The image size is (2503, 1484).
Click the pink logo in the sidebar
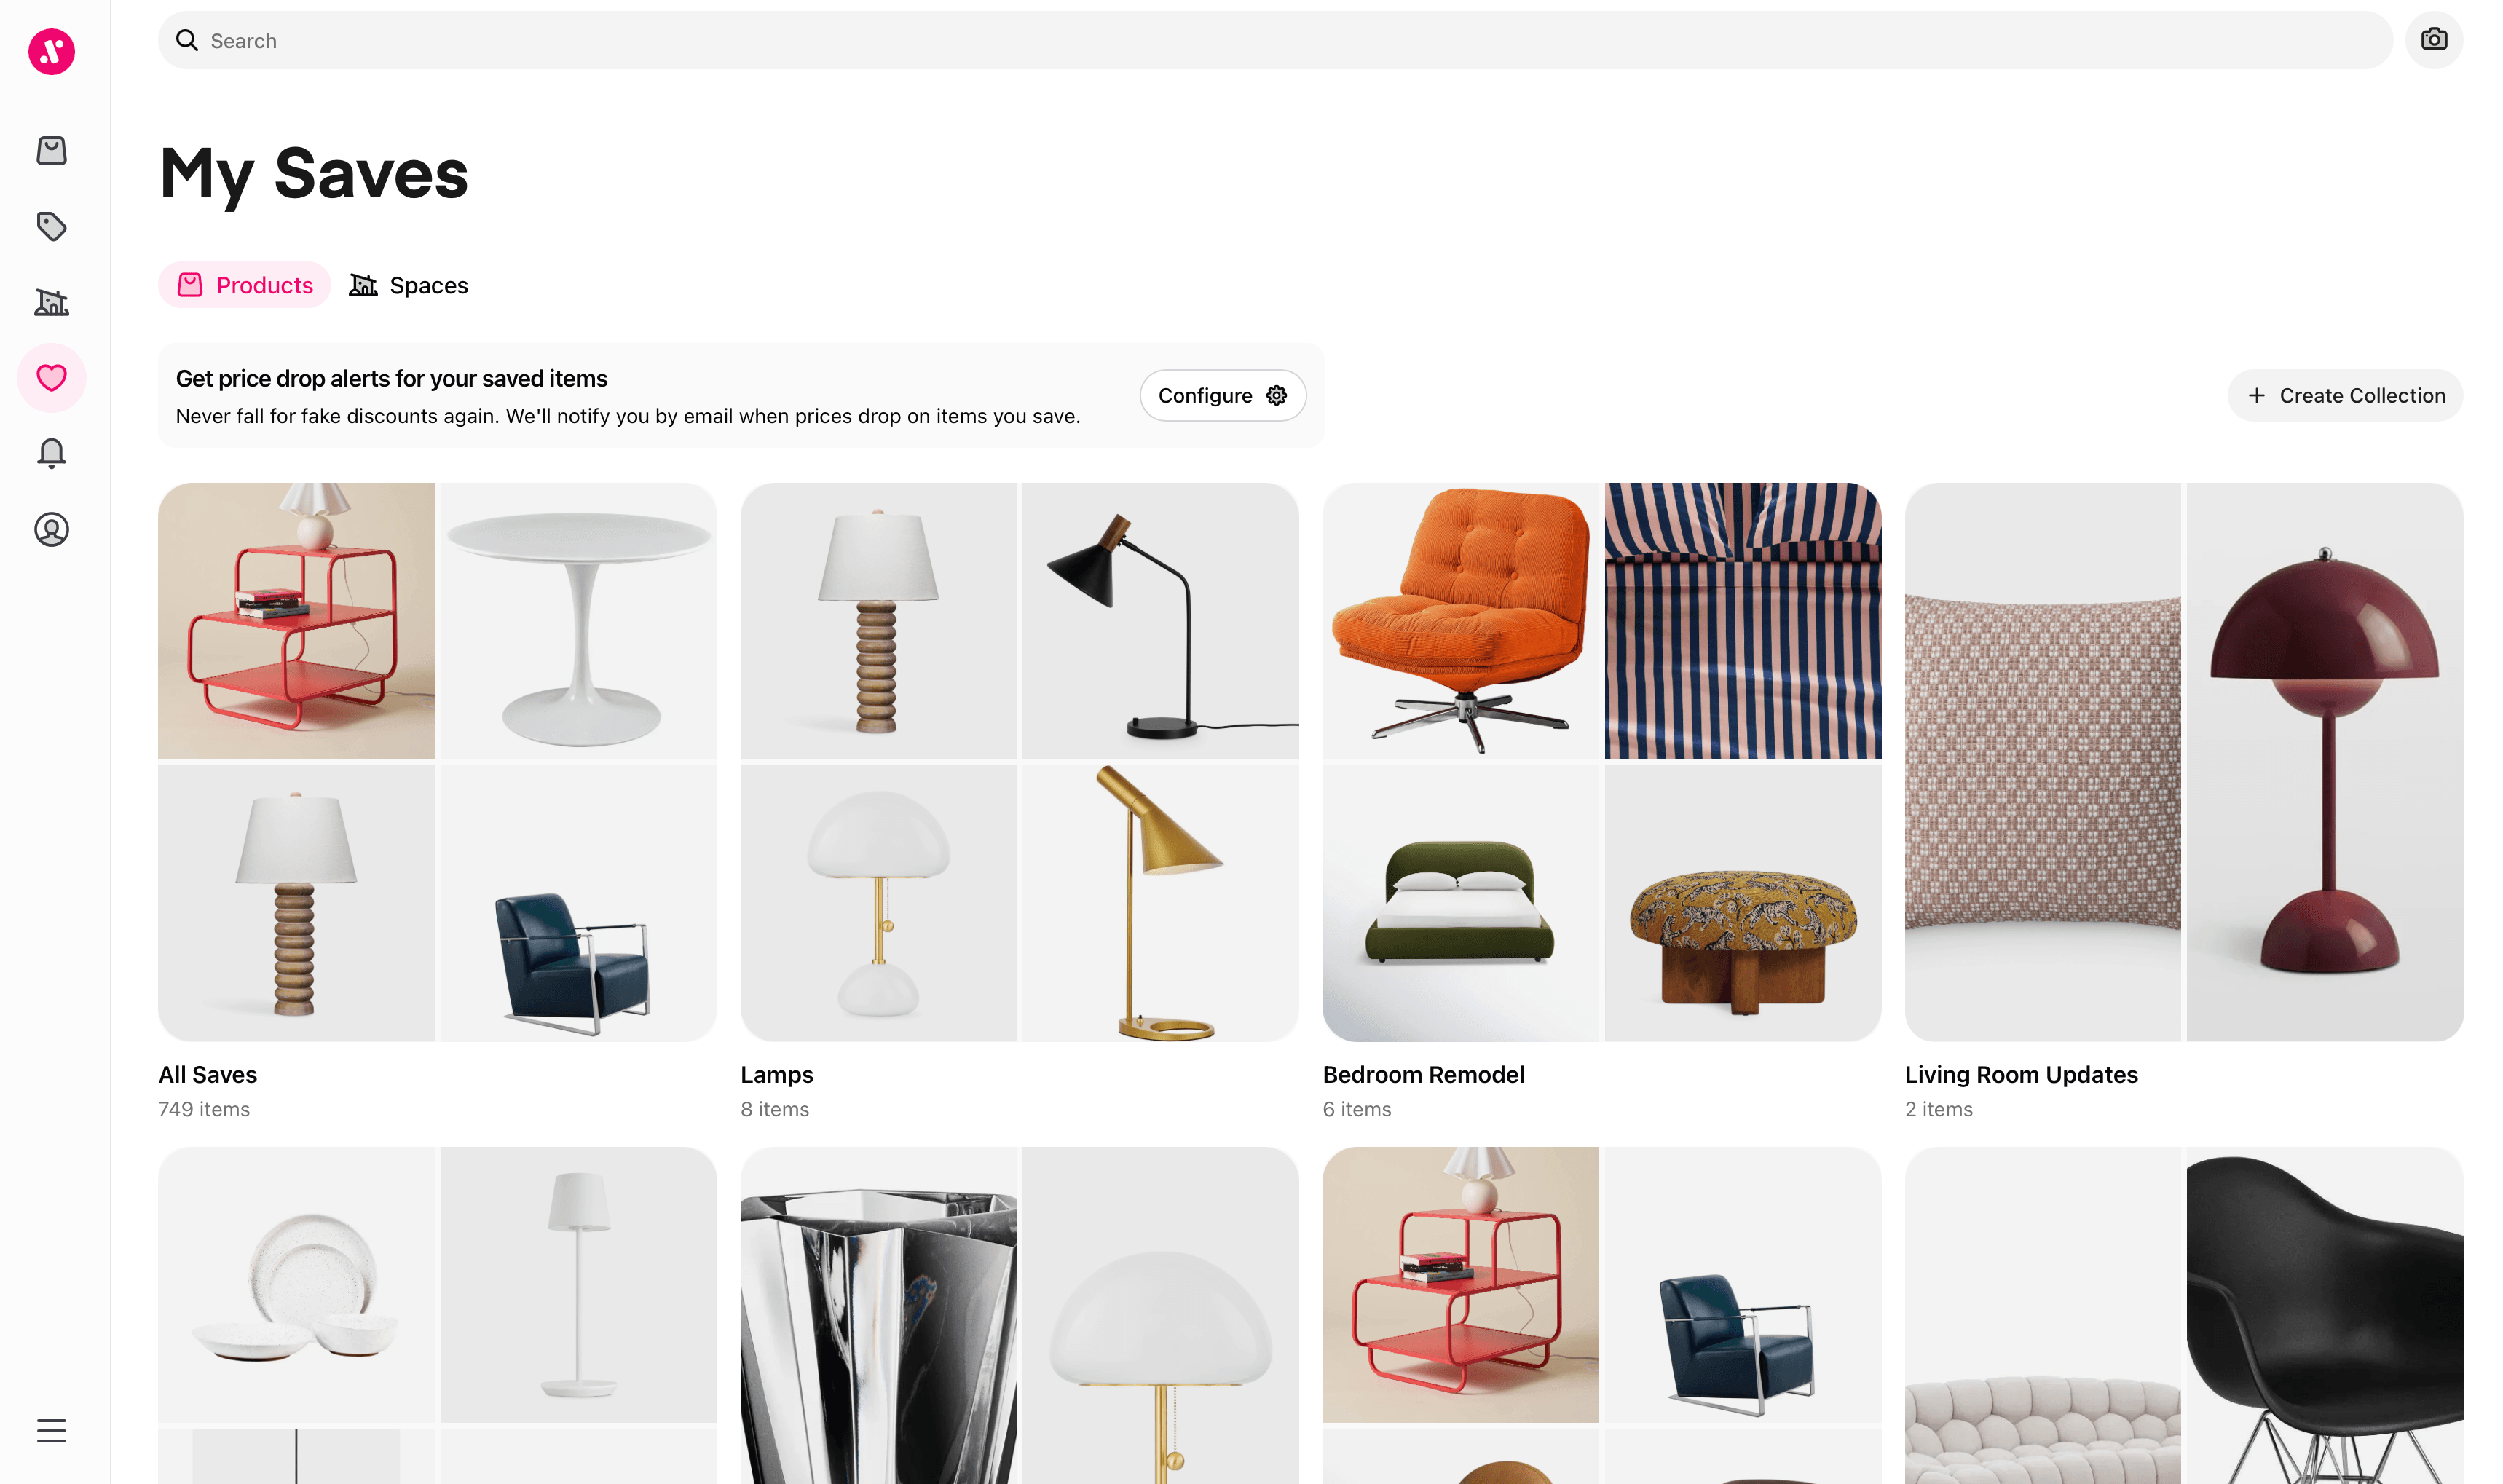tap(52, 51)
